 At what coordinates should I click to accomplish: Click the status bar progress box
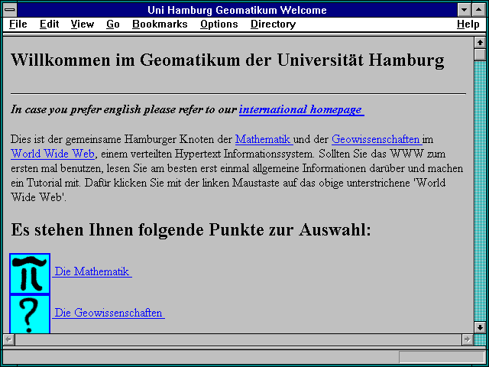(442, 357)
